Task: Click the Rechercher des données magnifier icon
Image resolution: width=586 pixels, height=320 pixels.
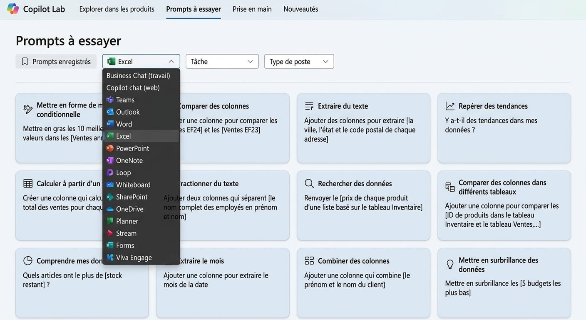Action: [309, 183]
